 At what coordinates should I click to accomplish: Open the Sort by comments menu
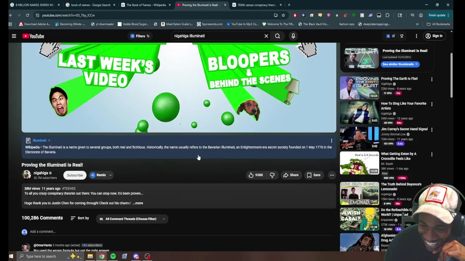[80, 218]
